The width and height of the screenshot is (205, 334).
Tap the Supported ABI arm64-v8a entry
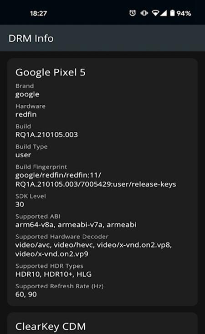(34, 225)
